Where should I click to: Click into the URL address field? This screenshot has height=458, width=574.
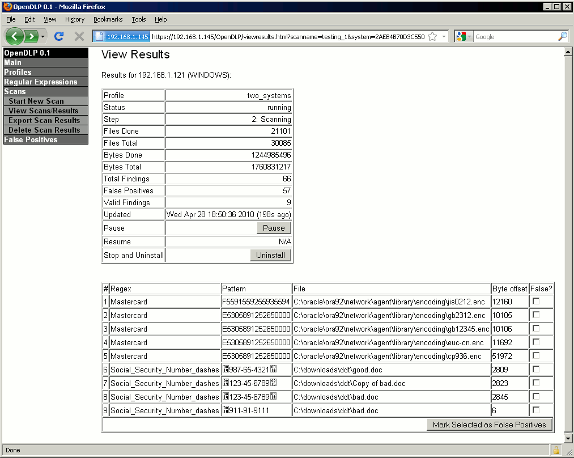pos(288,37)
